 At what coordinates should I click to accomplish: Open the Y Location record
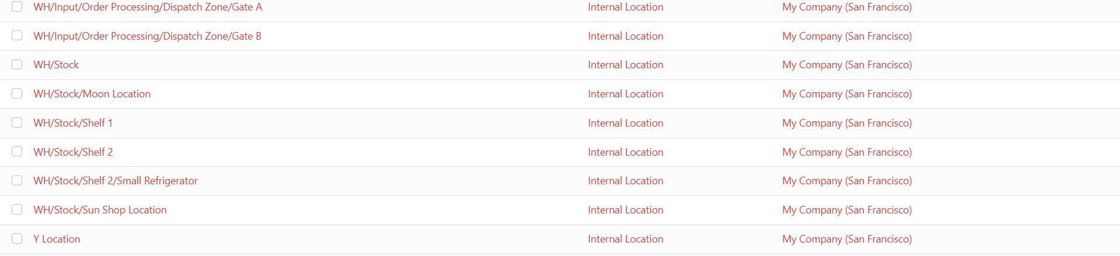57,239
